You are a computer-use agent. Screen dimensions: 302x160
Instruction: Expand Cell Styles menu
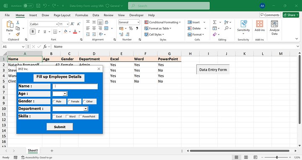tap(154, 35)
